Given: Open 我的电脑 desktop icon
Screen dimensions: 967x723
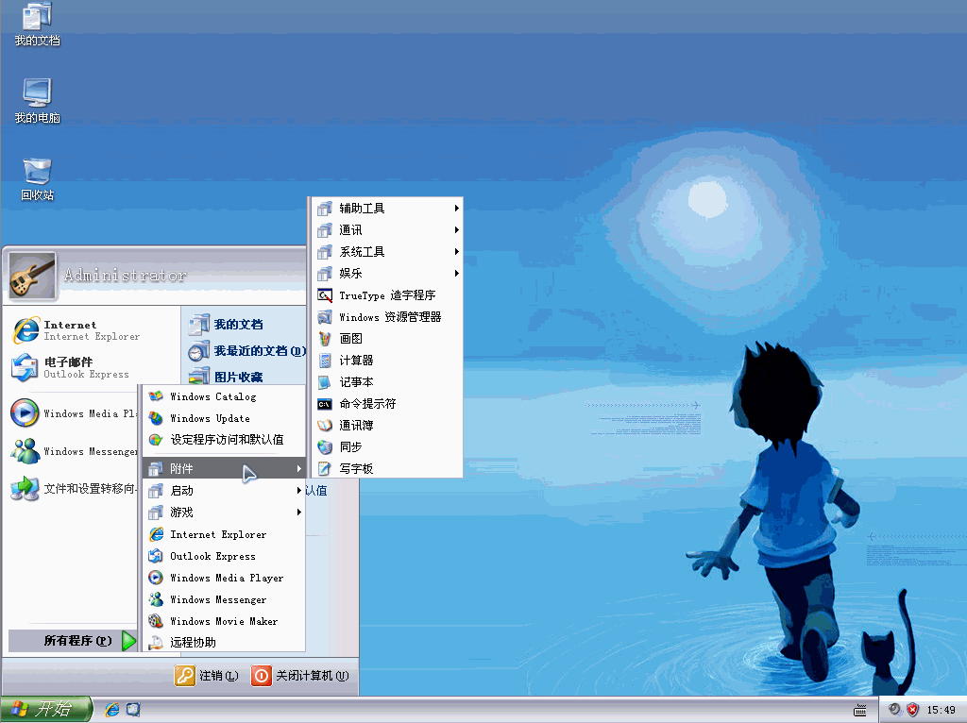Looking at the screenshot, I should (37, 101).
